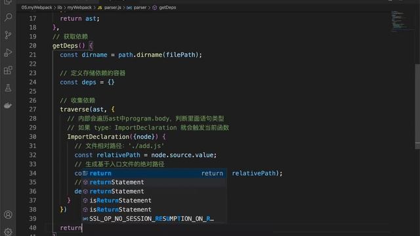Screen dimensions: 420x236
Task: Click the comment on line 33
Action: (119, 164)
